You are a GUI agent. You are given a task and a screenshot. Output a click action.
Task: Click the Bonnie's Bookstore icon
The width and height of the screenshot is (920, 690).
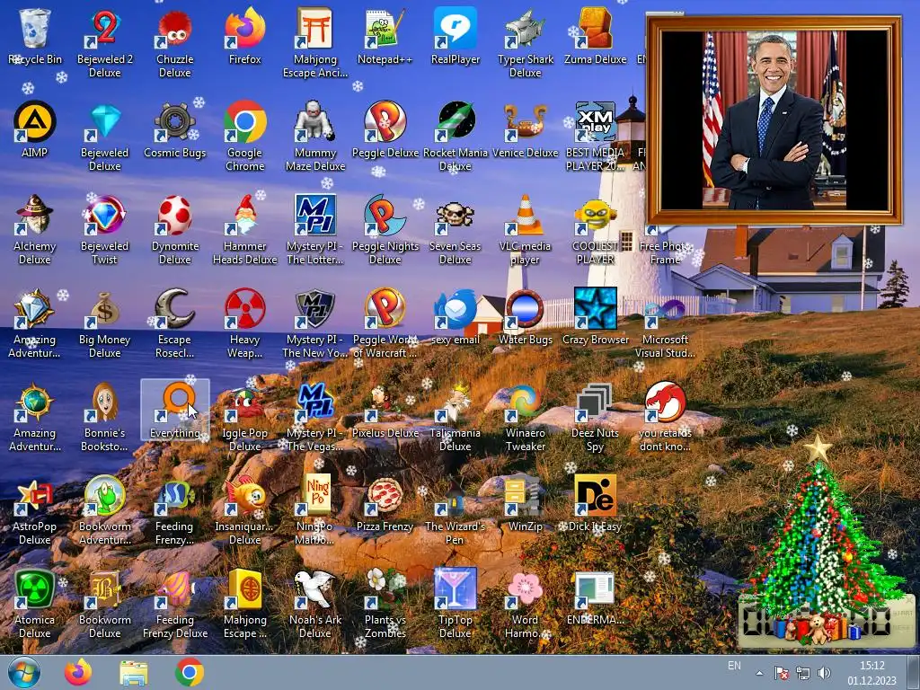pyautogui.click(x=104, y=402)
